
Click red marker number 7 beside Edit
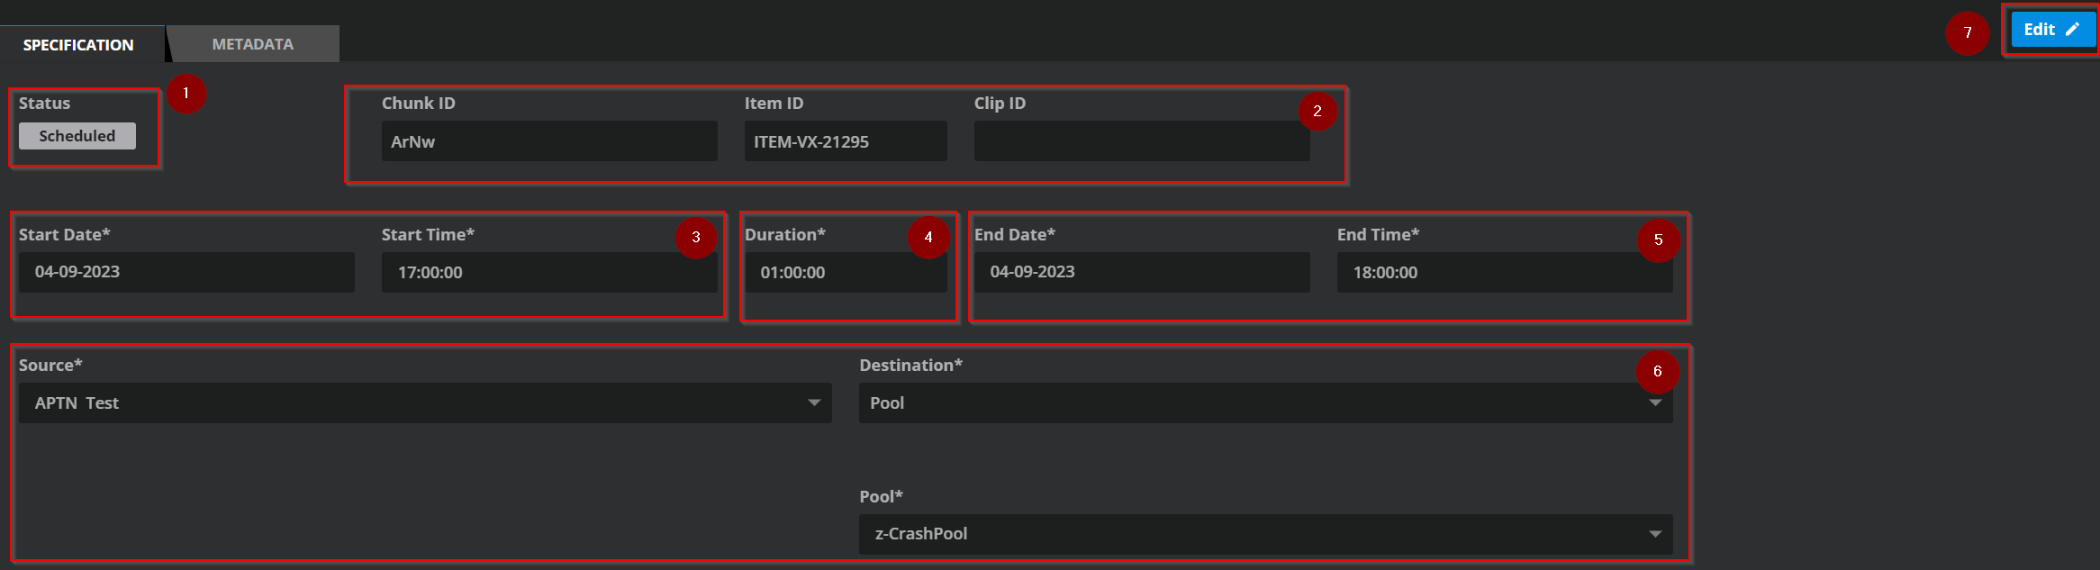(1968, 33)
